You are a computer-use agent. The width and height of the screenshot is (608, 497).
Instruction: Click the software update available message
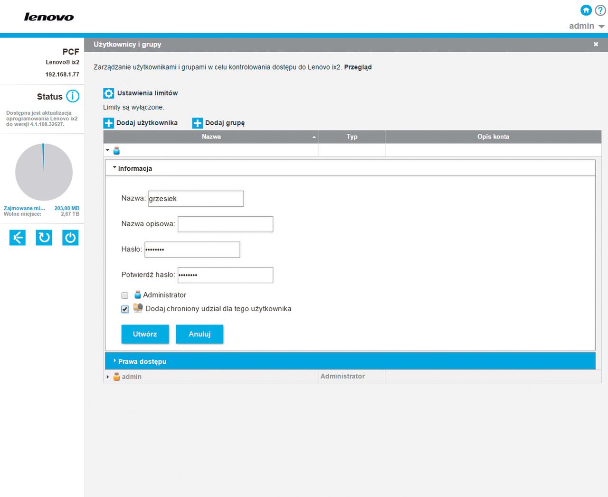42,119
